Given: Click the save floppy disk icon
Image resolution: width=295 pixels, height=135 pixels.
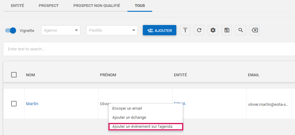Looking at the screenshot, I should pos(227,30).
